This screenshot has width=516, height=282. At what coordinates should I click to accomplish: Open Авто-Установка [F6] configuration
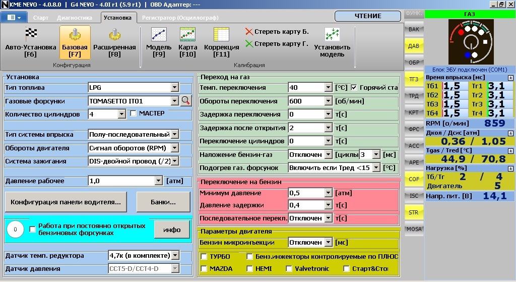pyautogui.click(x=31, y=42)
